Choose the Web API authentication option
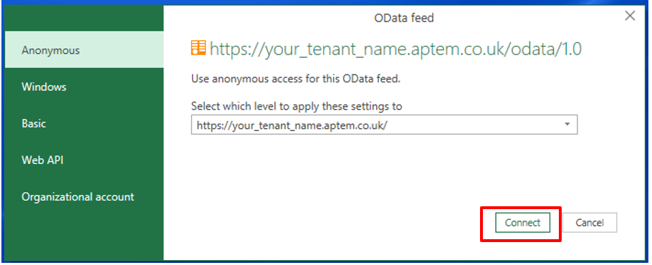The image size is (652, 265). (x=85, y=160)
